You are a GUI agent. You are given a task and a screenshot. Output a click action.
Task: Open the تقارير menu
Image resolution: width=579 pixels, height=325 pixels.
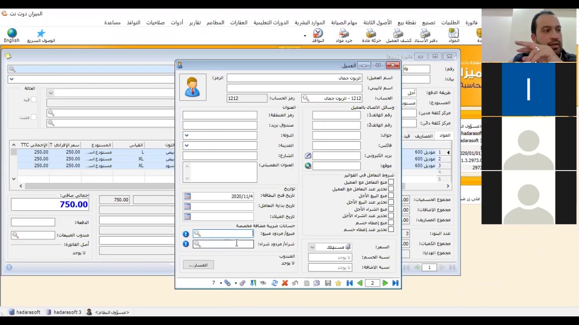195,23
